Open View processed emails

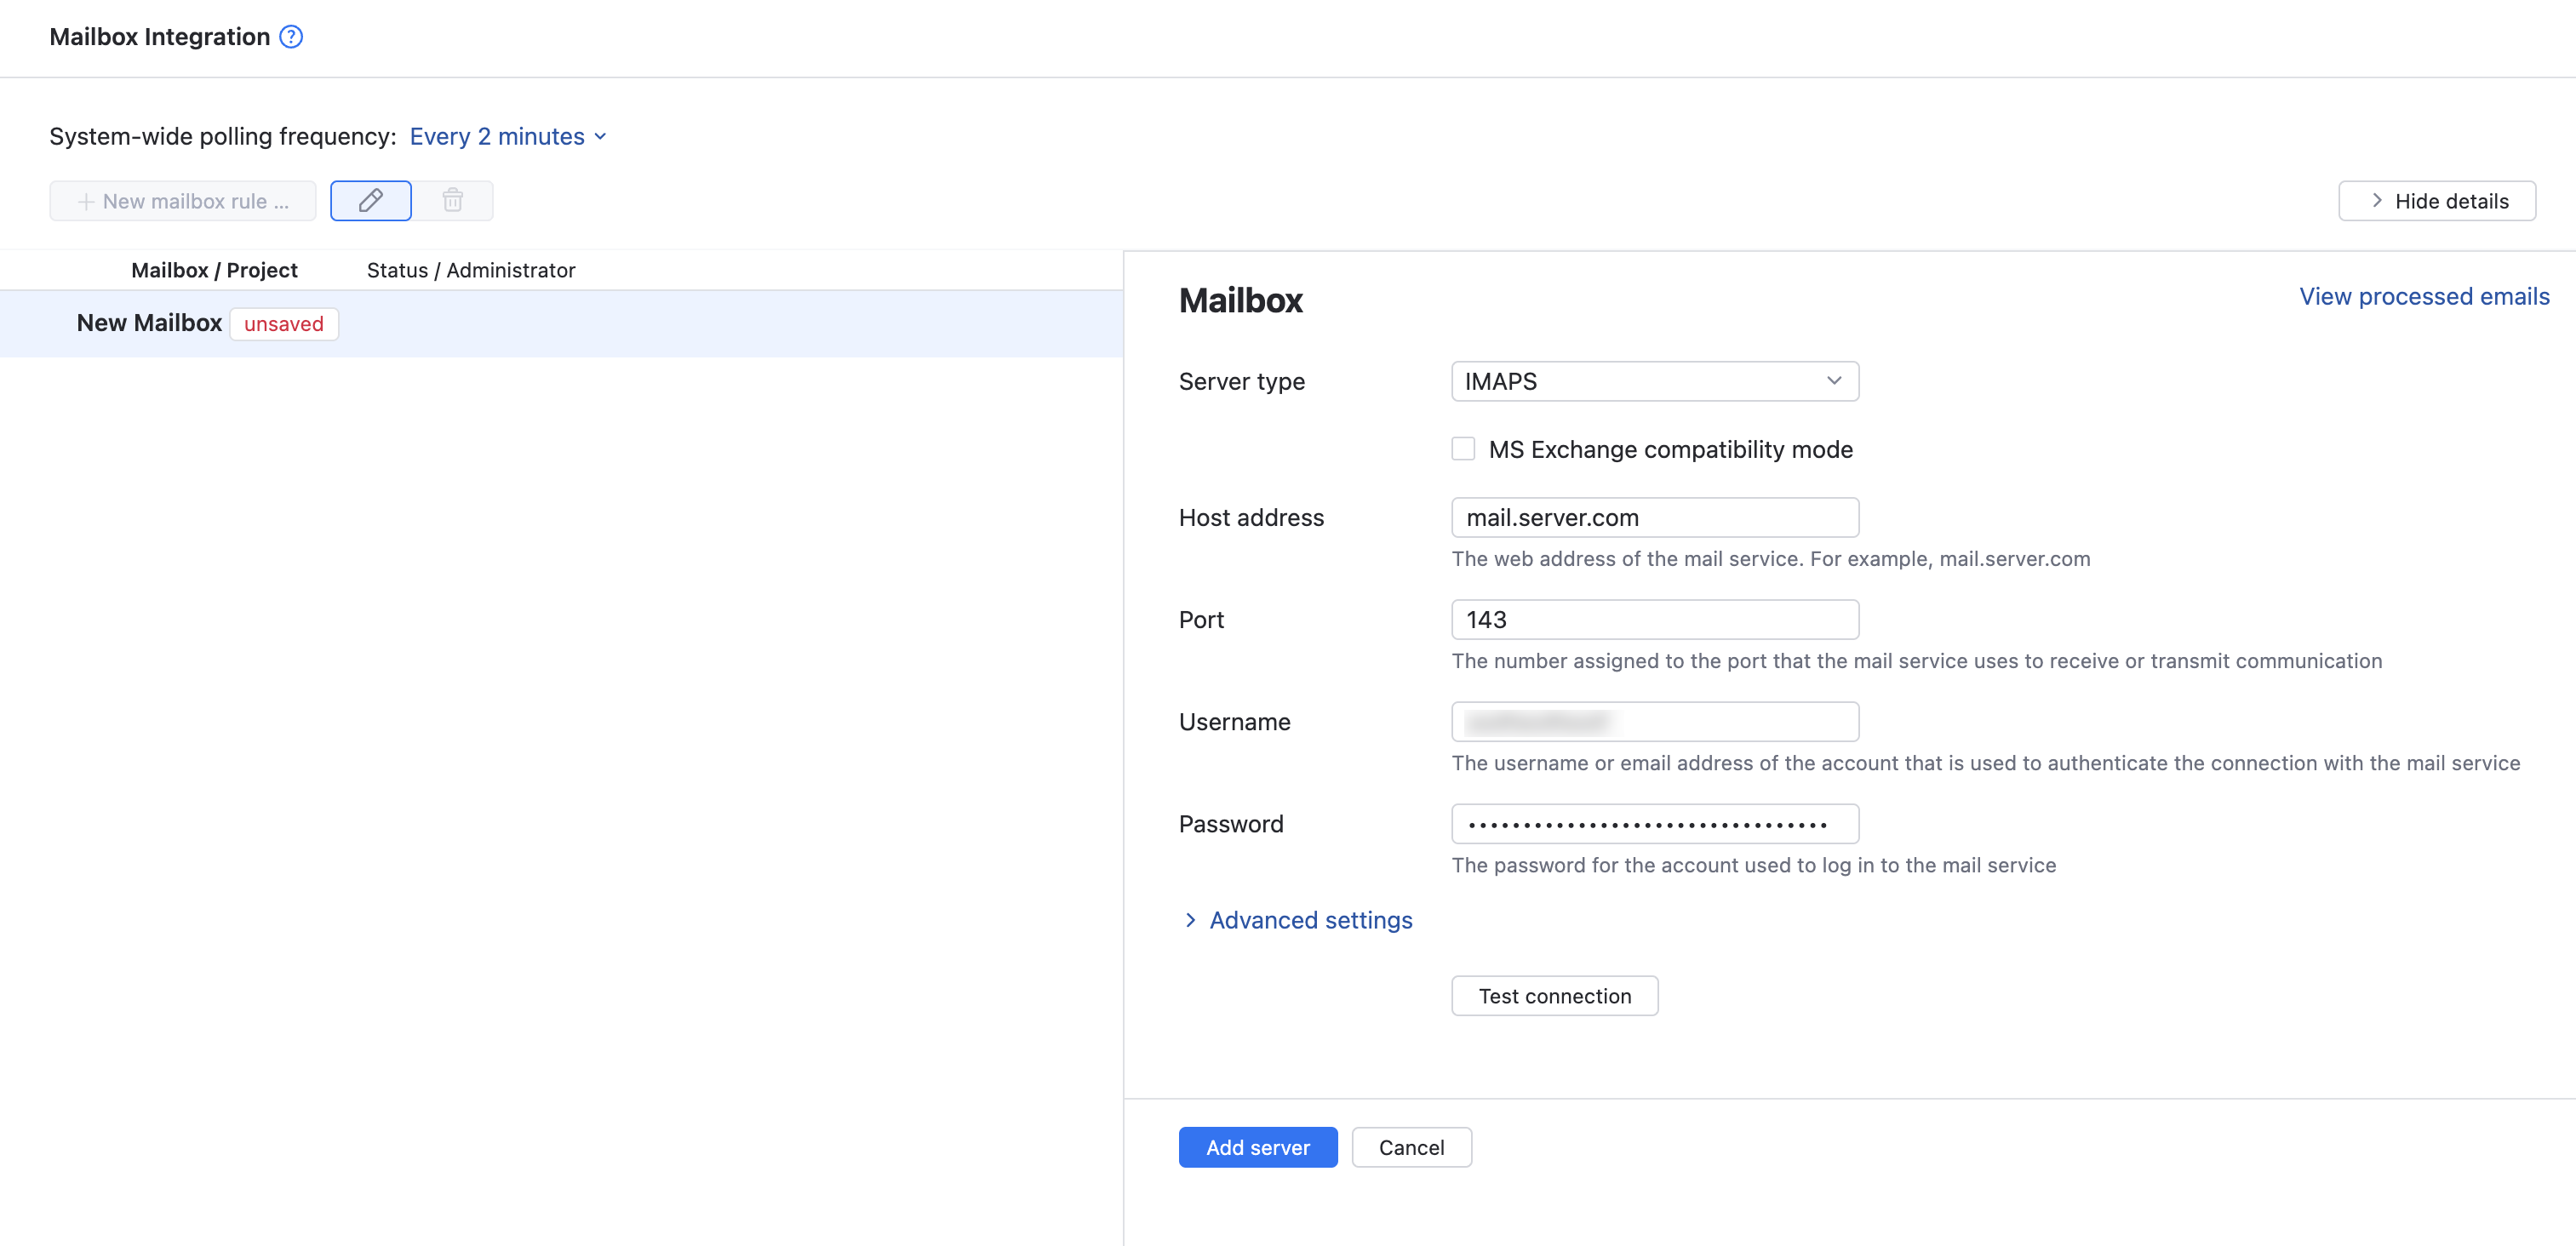pos(2423,296)
